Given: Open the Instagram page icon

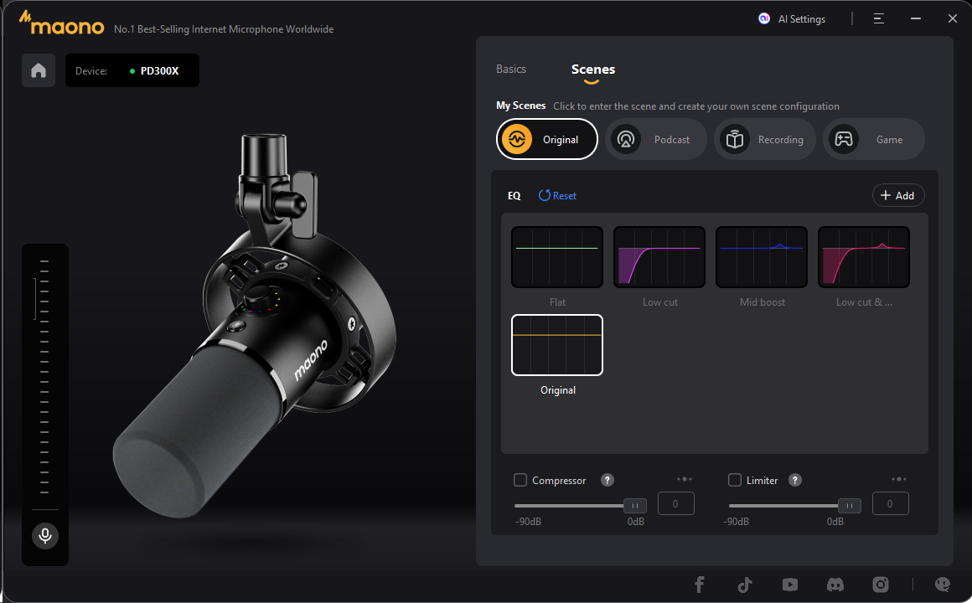Looking at the screenshot, I should pyautogui.click(x=880, y=585).
